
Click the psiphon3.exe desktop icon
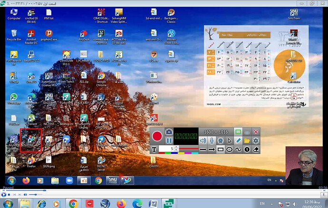click(x=49, y=35)
